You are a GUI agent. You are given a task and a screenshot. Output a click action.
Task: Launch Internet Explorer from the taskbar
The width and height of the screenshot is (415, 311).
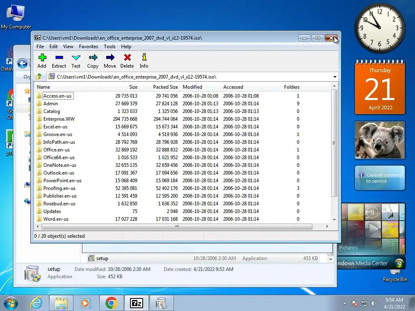[36, 303]
